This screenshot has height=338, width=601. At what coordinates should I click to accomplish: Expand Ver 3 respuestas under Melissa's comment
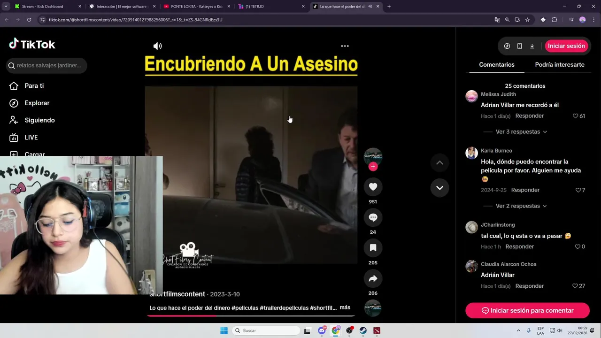pyautogui.click(x=521, y=132)
